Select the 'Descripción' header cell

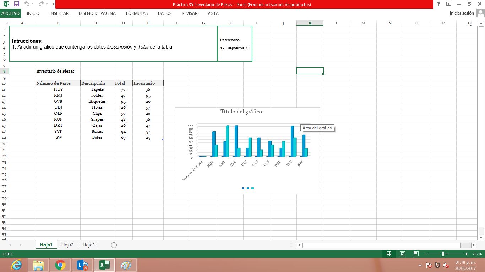pyautogui.click(x=97, y=83)
